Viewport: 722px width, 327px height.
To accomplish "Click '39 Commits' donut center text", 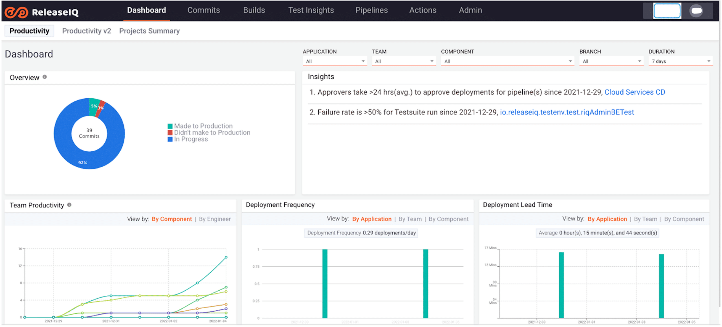I will click(89, 133).
